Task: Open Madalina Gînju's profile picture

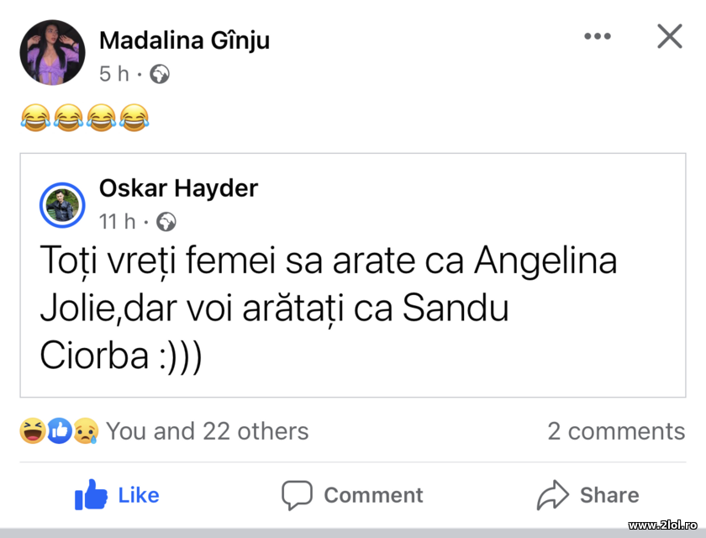Action: click(x=52, y=52)
